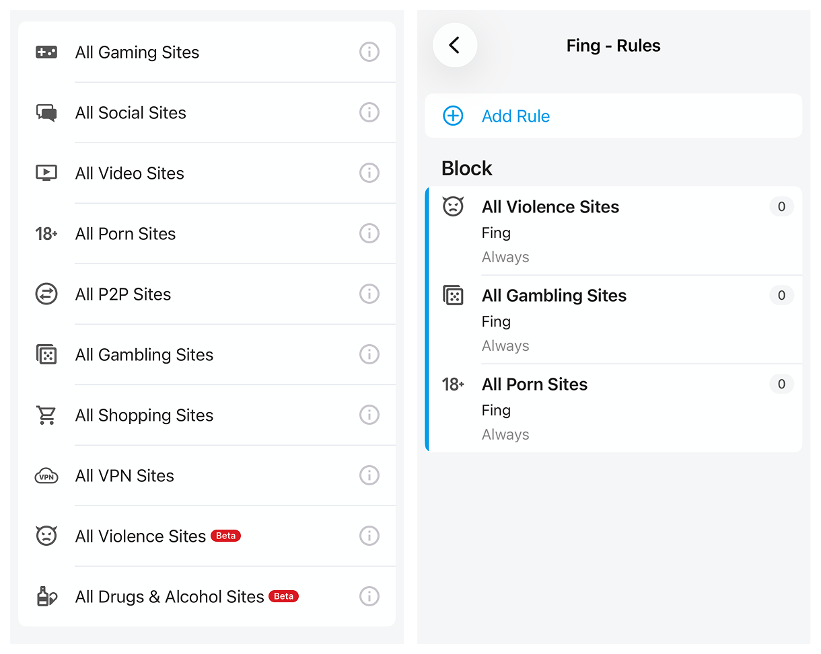Open info for All Gaming Sites
This screenshot has height=654, width=821.
coord(369,52)
